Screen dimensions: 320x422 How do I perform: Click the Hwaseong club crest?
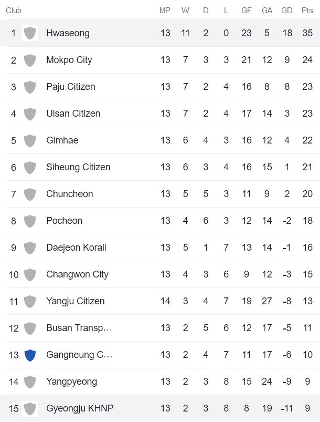(x=30, y=33)
